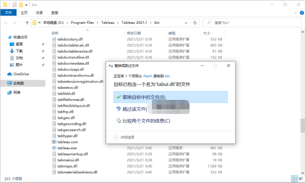Select file tabdoctrendline.dll
This screenshot has width=305, height=183.
(x=73, y=57)
